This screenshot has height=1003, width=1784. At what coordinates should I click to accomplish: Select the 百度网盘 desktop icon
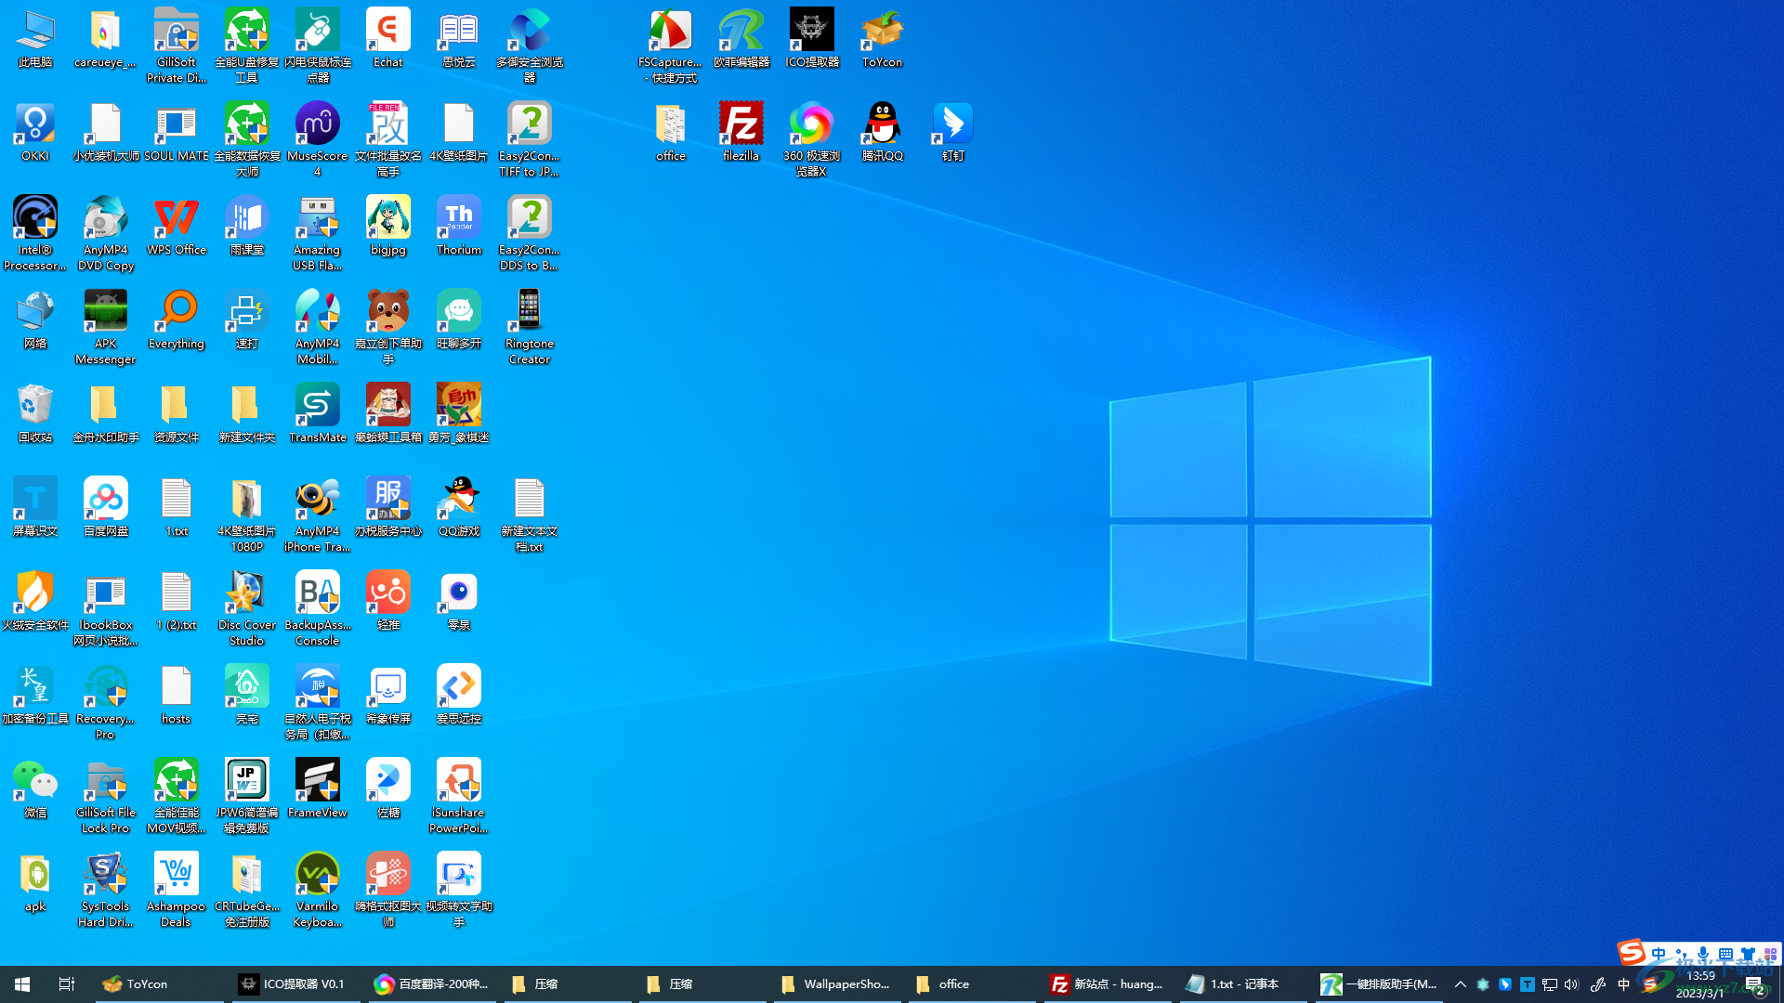pyautogui.click(x=106, y=506)
